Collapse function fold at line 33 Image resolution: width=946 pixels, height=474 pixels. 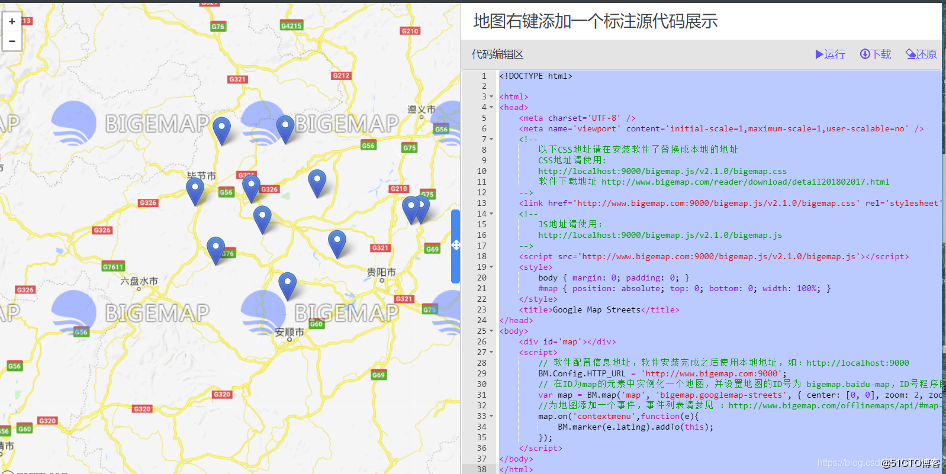(x=491, y=416)
